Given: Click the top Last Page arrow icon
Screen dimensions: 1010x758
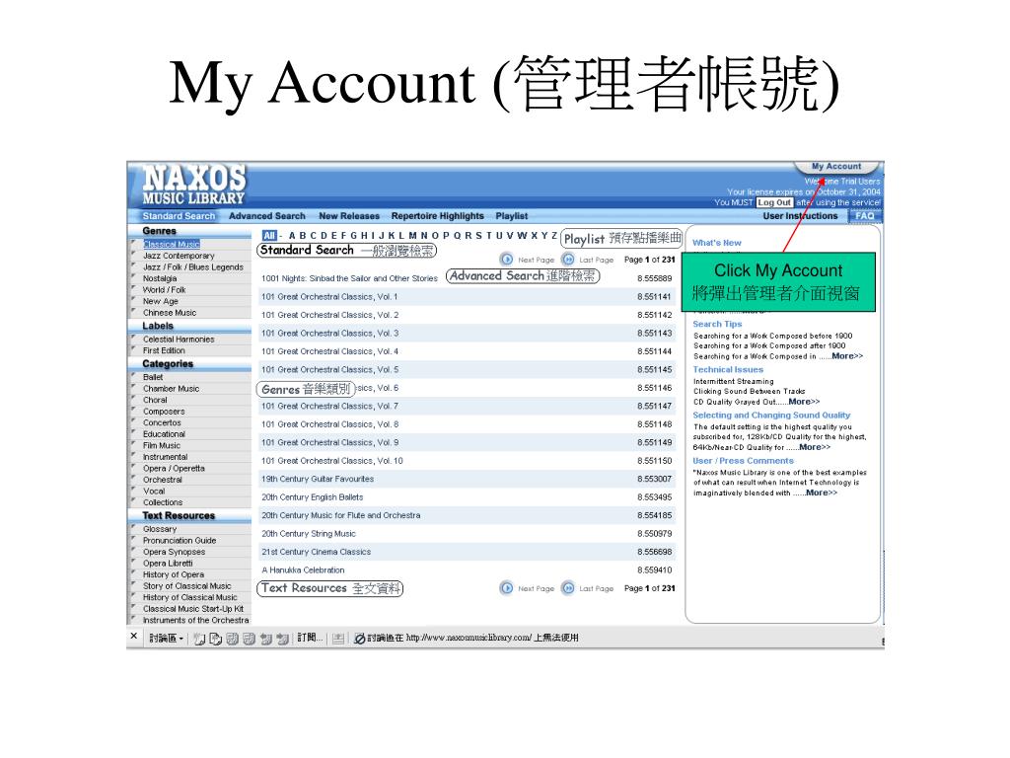Looking at the screenshot, I should point(568,260).
